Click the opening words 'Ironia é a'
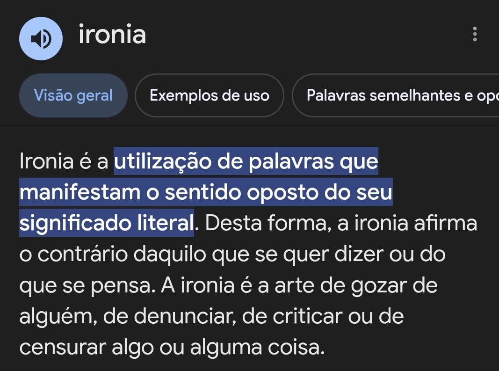The image size is (499, 371). tap(64, 162)
